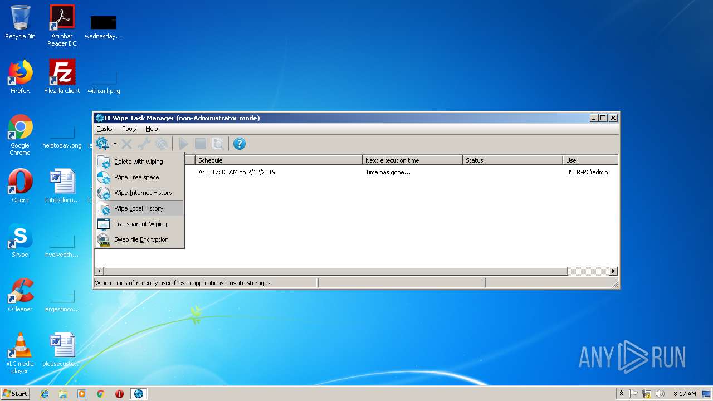The width and height of the screenshot is (713, 401).
Task: Click the create new task gear icon
Action: coord(102,144)
